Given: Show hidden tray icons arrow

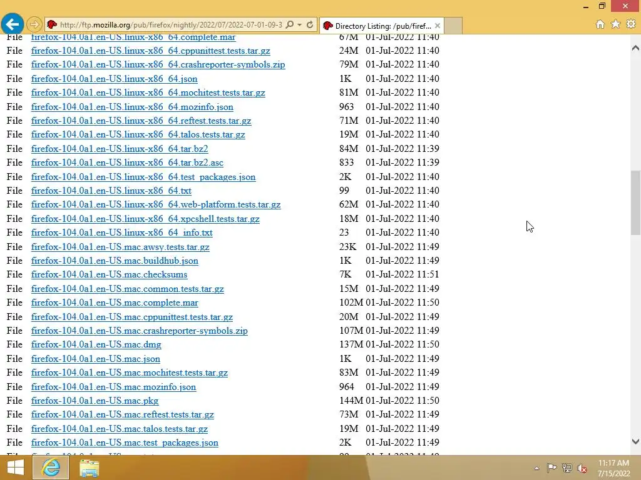Looking at the screenshot, I should pos(536,468).
